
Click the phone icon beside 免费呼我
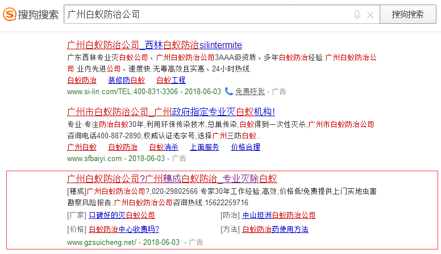click(228, 91)
